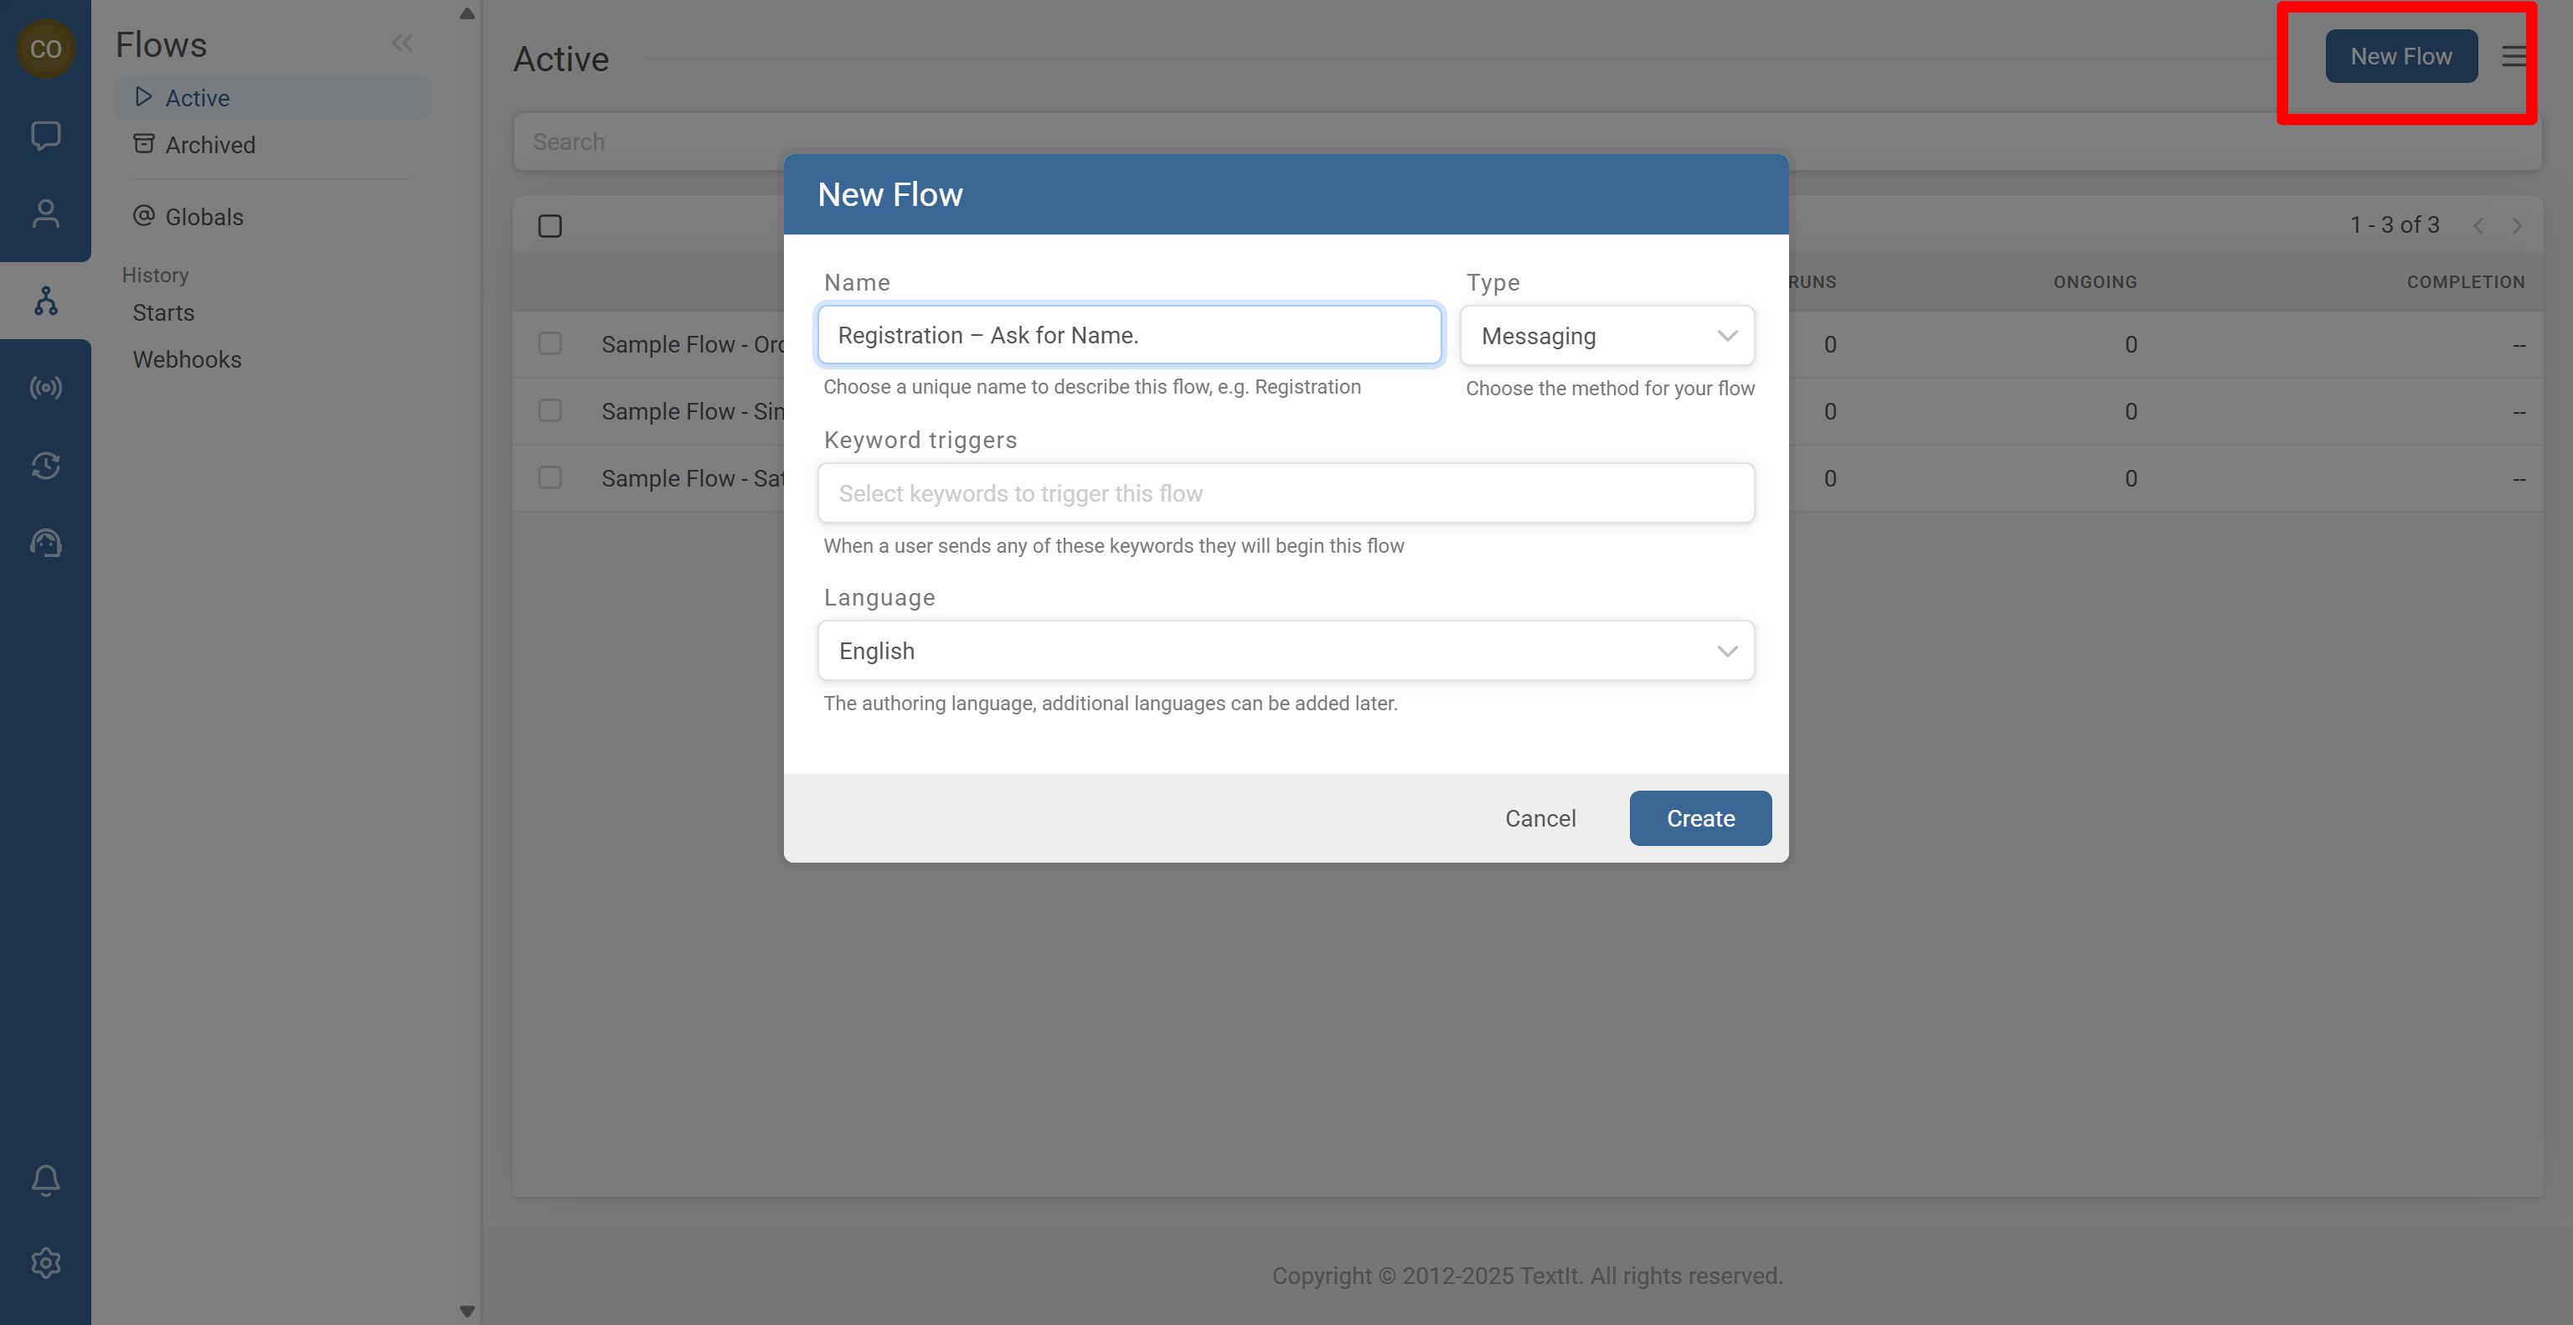The height and width of the screenshot is (1325, 2573).
Task: Open Archived flows in sidebar
Action: [209, 145]
